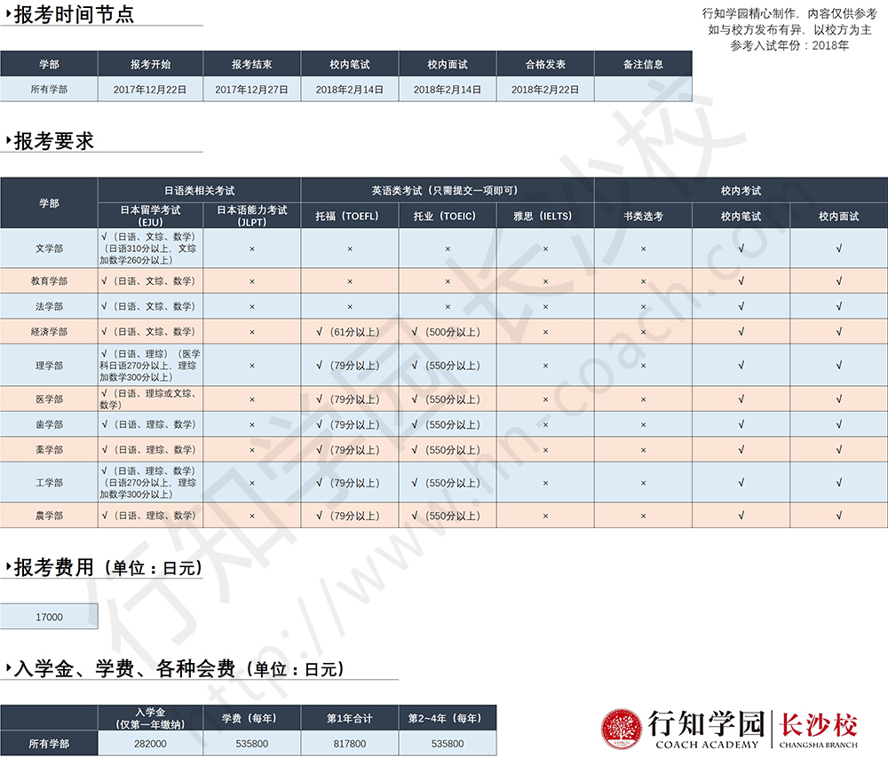Click the 17000 application fee cell

(49, 617)
